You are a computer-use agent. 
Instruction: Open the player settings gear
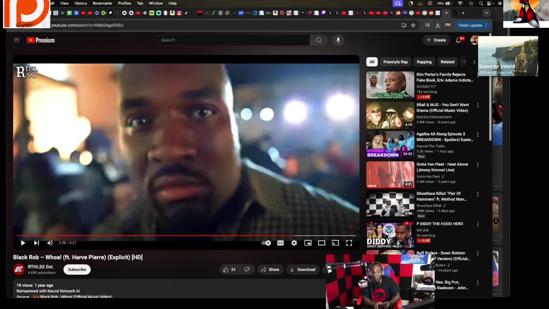294,243
